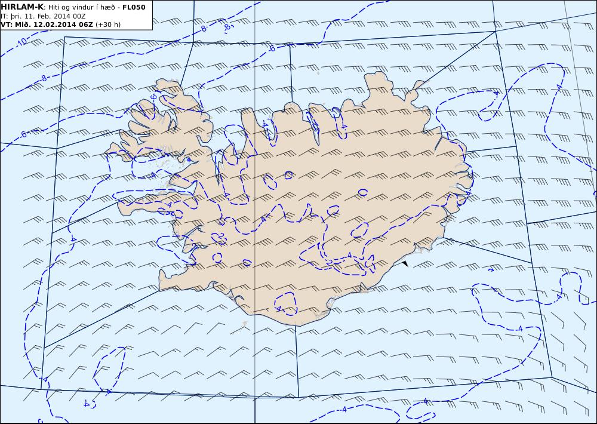Click the -10 isotherm contour label
The width and height of the screenshot is (597, 424).
21,42
